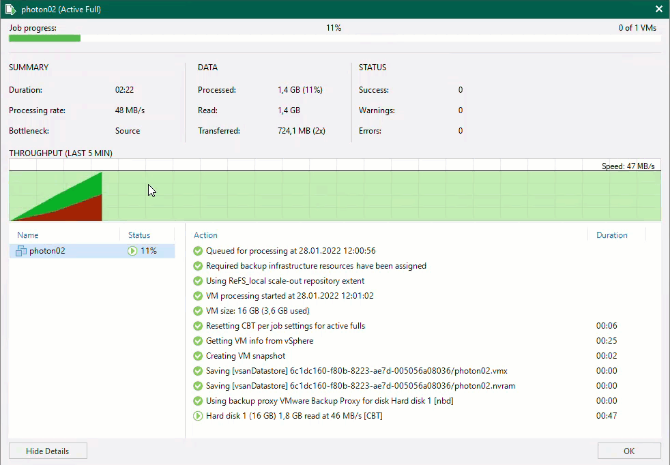This screenshot has height=465, width=670.
Task: Click the throughput graph's red and green area
Action: point(56,196)
